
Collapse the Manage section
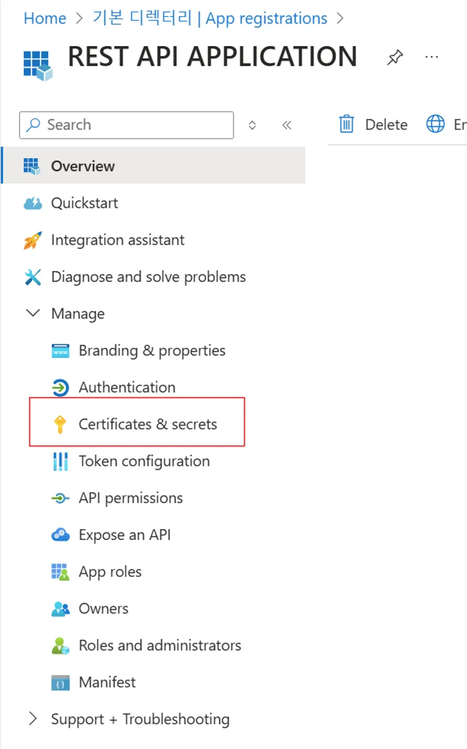coord(33,314)
